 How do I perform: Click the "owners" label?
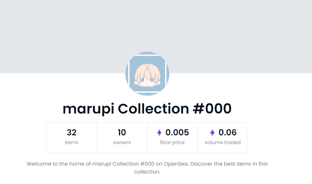pyautogui.click(x=122, y=142)
